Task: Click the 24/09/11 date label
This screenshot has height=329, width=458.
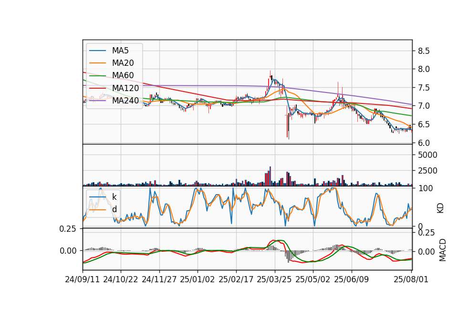Action: click(x=83, y=279)
